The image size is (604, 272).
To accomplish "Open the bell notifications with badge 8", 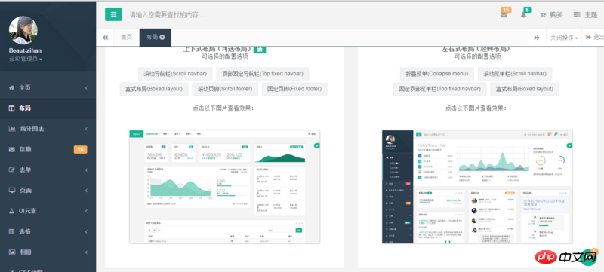I will click(523, 15).
